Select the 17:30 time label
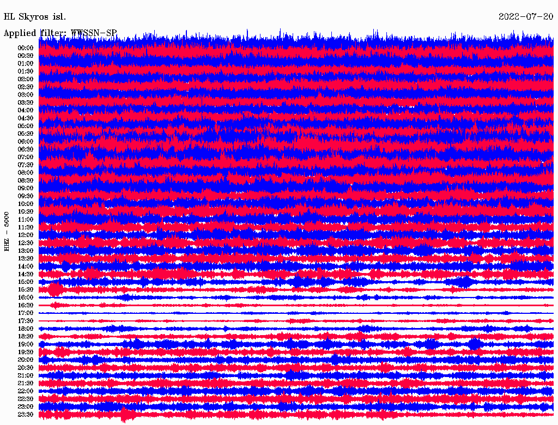558x425 pixels. coord(26,321)
